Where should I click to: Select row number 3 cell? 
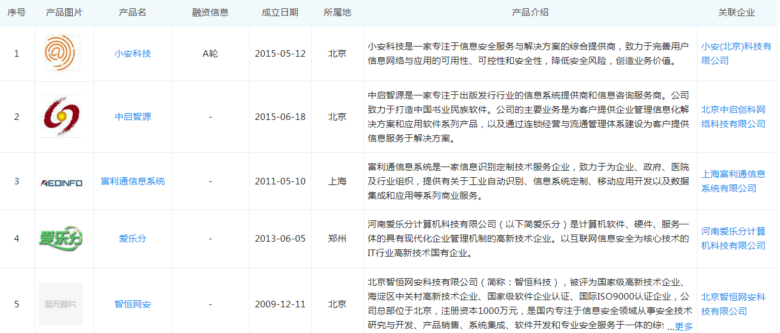pyautogui.click(x=17, y=181)
